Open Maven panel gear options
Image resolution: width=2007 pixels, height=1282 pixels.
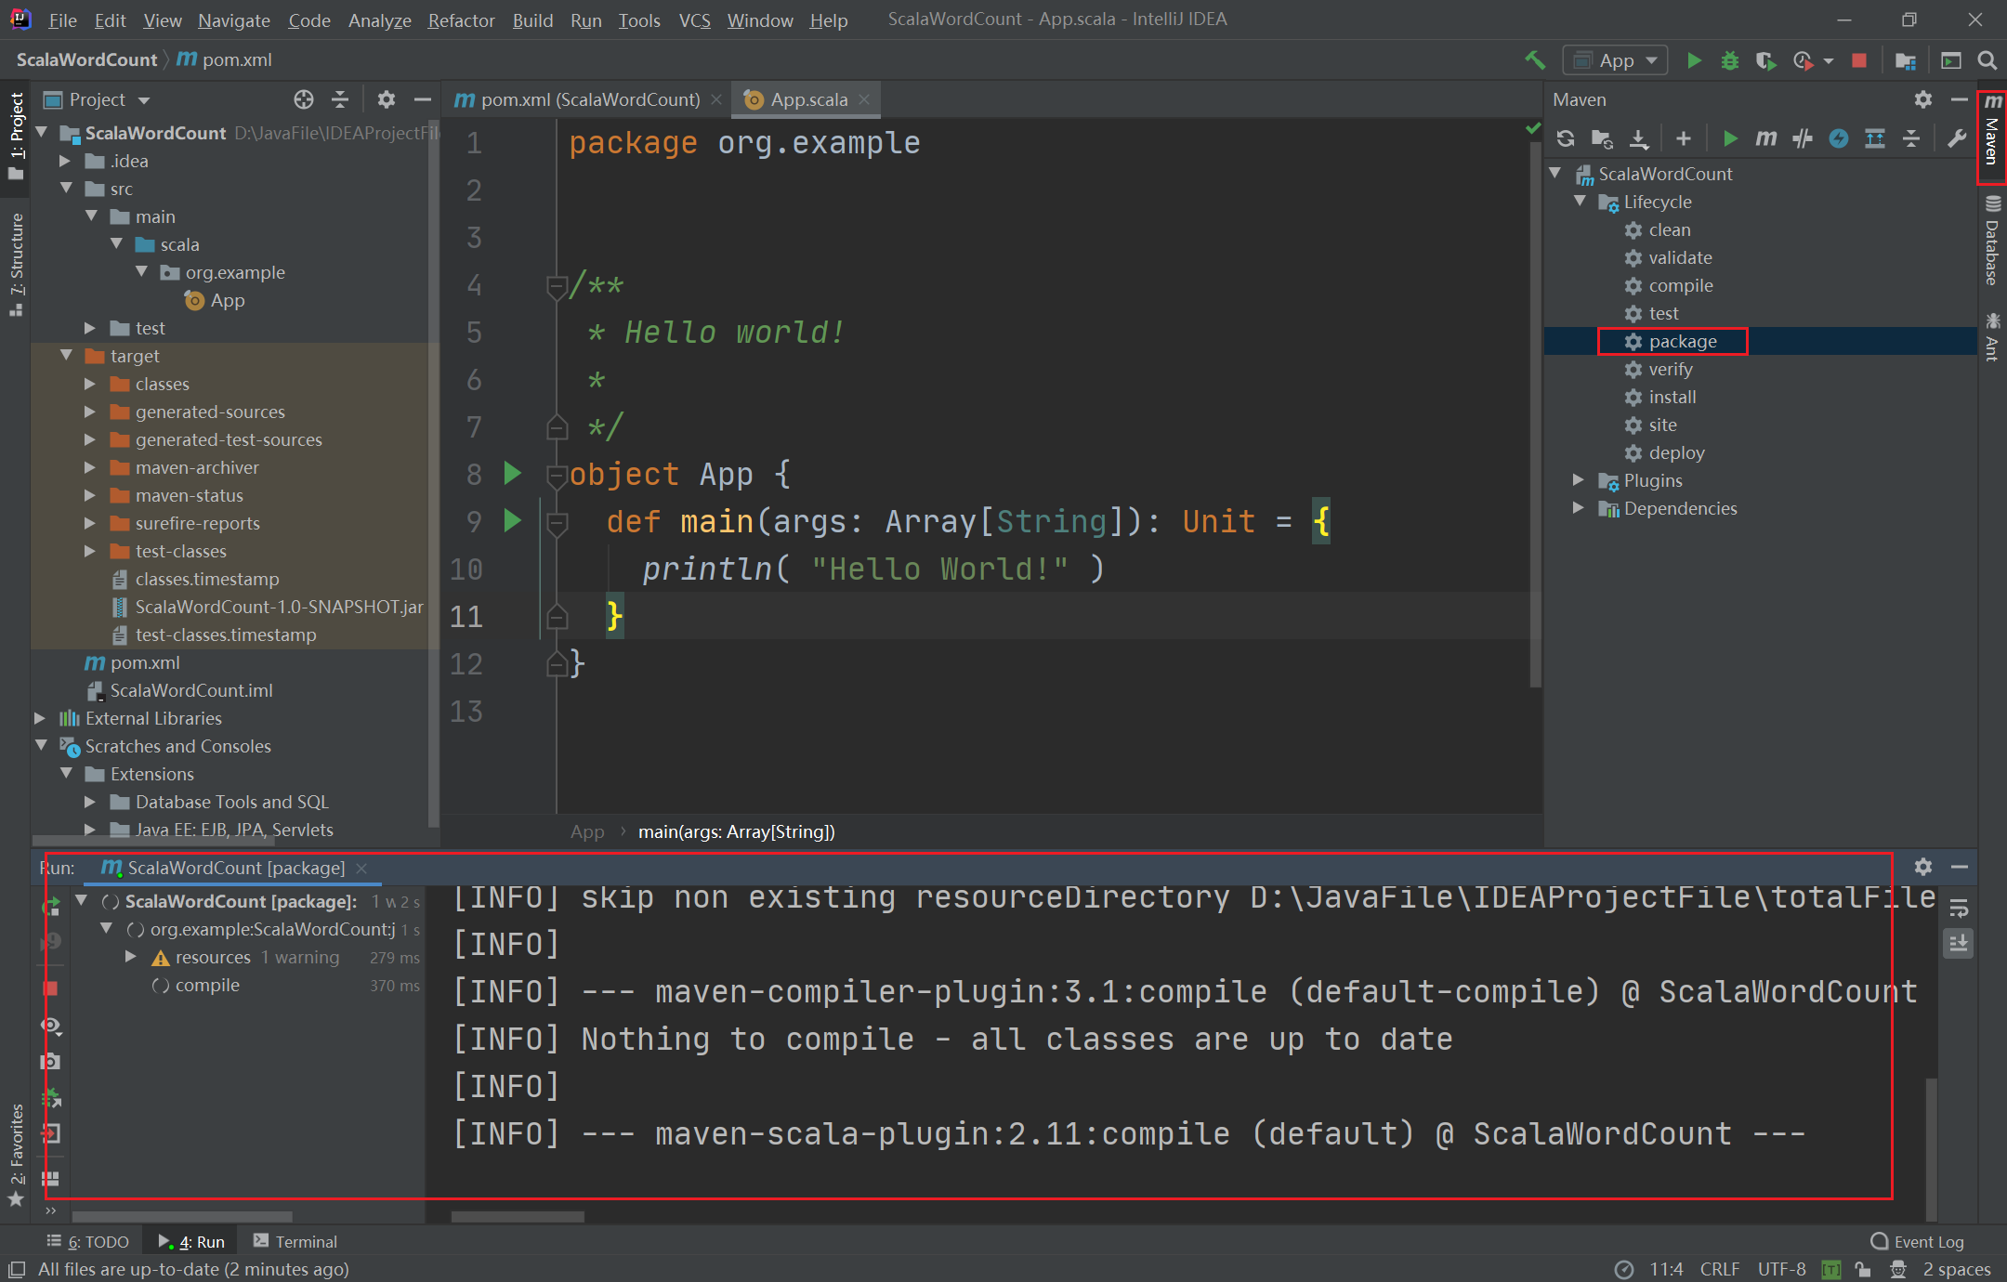pyautogui.click(x=1923, y=99)
